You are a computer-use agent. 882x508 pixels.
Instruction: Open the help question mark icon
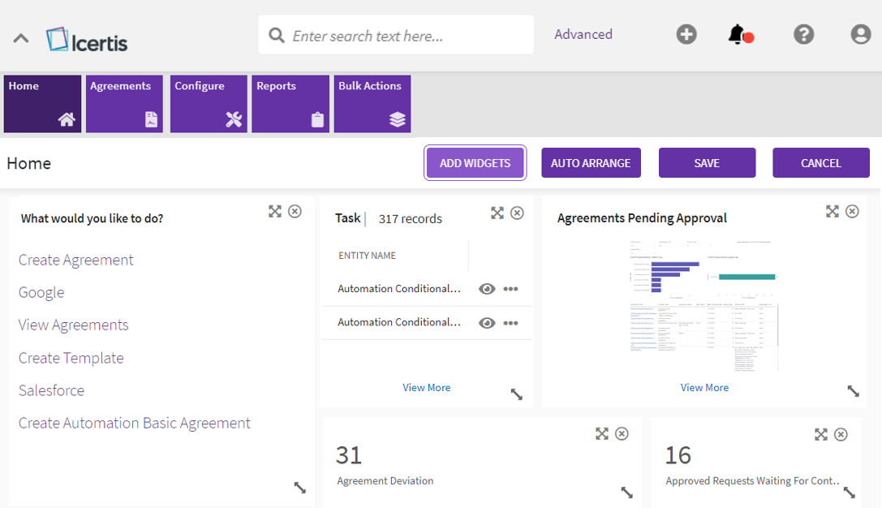point(803,35)
